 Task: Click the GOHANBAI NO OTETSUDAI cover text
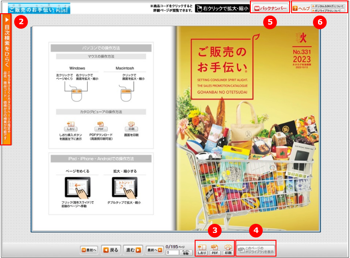(x=222, y=92)
